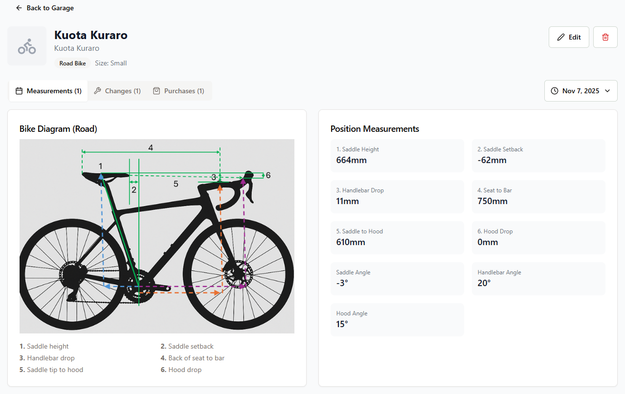Click the Edit button label
This screenshot has width=625, height=394.
click(575, 37)
